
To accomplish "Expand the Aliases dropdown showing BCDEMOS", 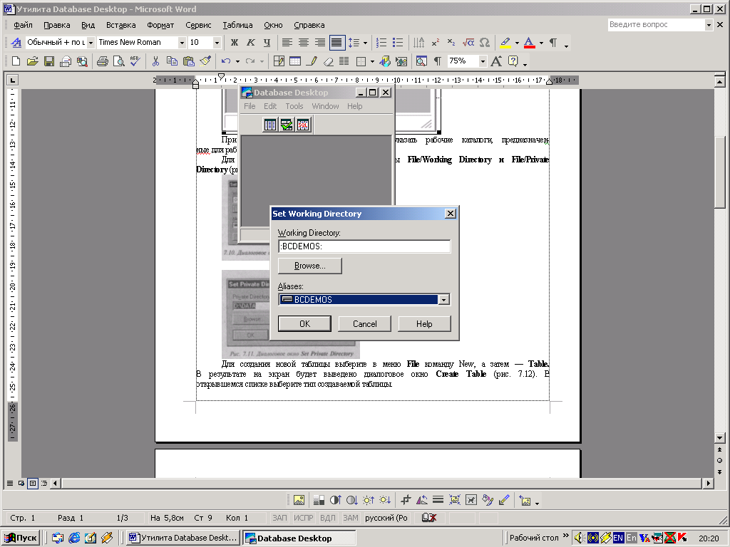I will pos(443,300).
